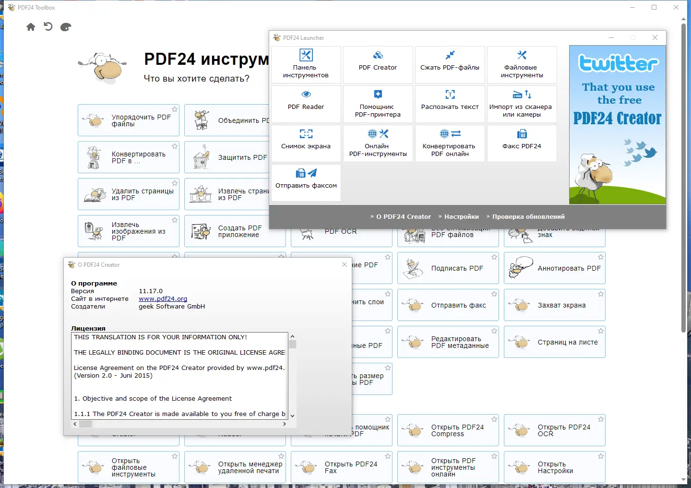Star the Упорядочить PDF файлы tile as favorite
The image size is (691, 488).
pyautogui.click(x=175, y=109)
